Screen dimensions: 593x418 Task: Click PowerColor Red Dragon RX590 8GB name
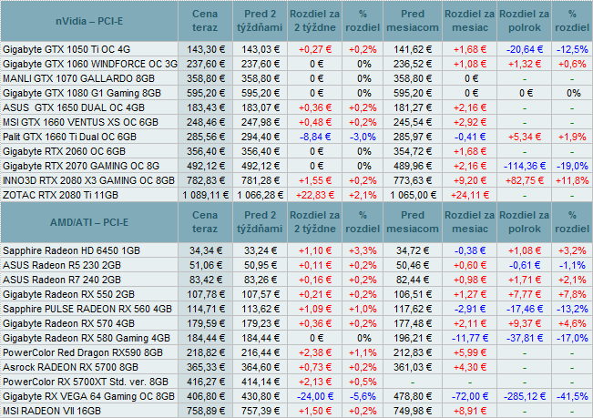pos(83,353)
